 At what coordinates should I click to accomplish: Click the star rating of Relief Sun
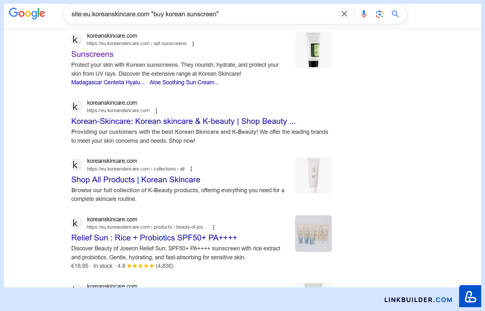(140, 266)
